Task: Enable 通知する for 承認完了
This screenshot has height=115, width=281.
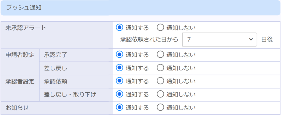Action: click(119, 55)
